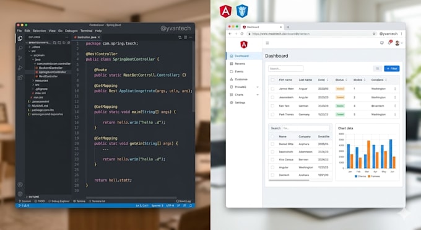The width and height of the screenshot is (421, 230).
Task: Open row actions menu for Ken Tem
Action: [x=395, y=106]
